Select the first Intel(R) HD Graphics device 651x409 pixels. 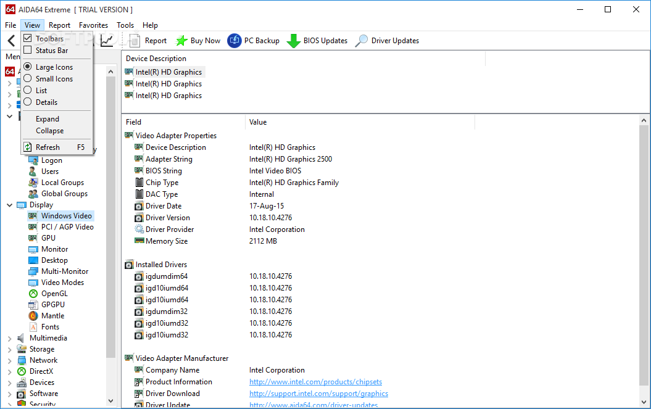pyautogui.click(x=168, y=72)
